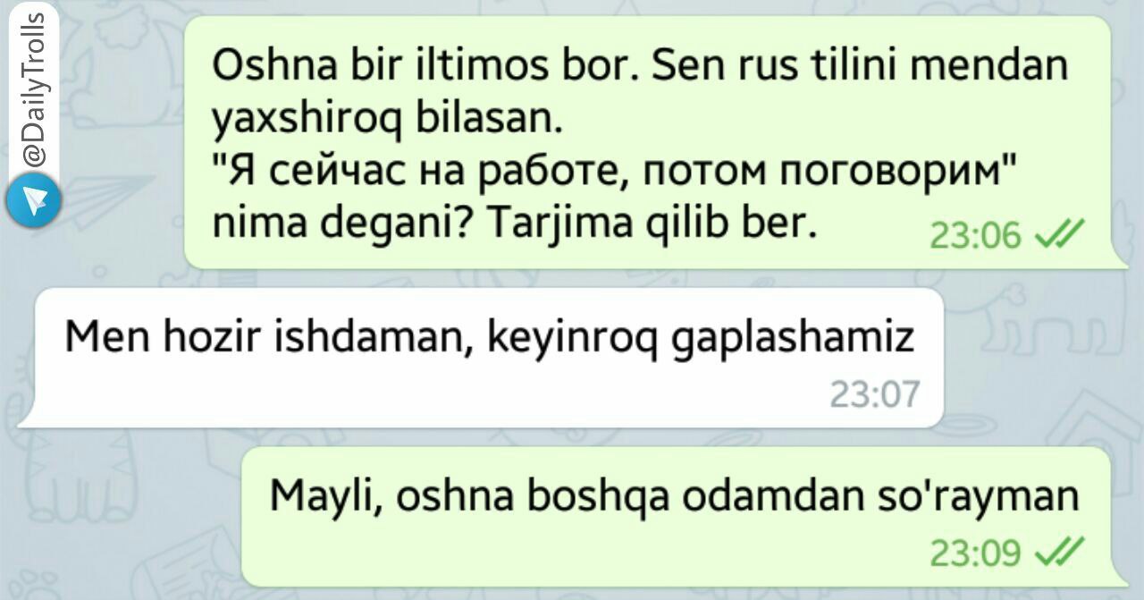
Task: Select the message starting 'Oshna bir iltimos bor'
Action: [649, 141]
